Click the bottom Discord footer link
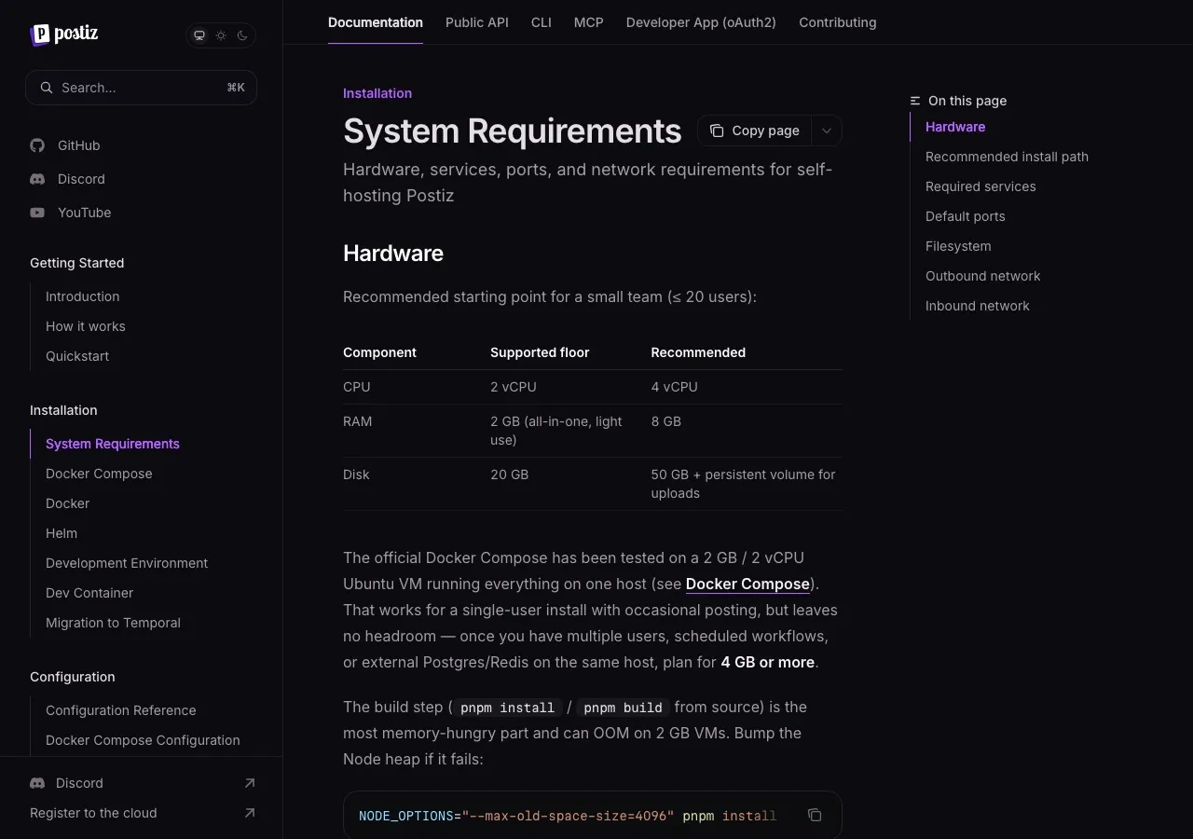Viewport: 1193px width, 839px height. click(x=79, y=783)
